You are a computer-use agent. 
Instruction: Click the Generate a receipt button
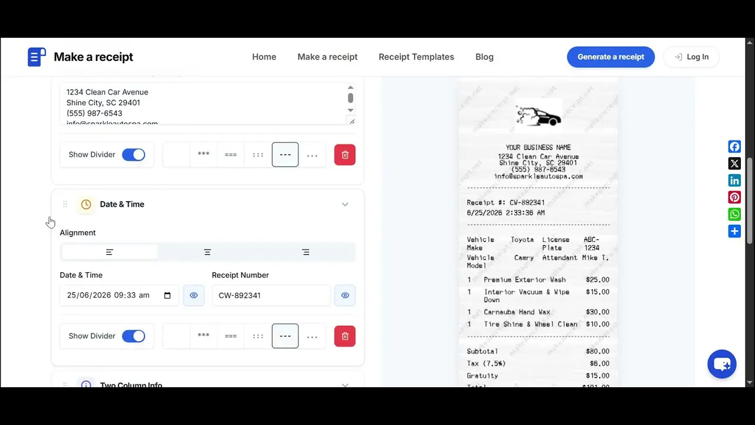click(x=610, y=57)
